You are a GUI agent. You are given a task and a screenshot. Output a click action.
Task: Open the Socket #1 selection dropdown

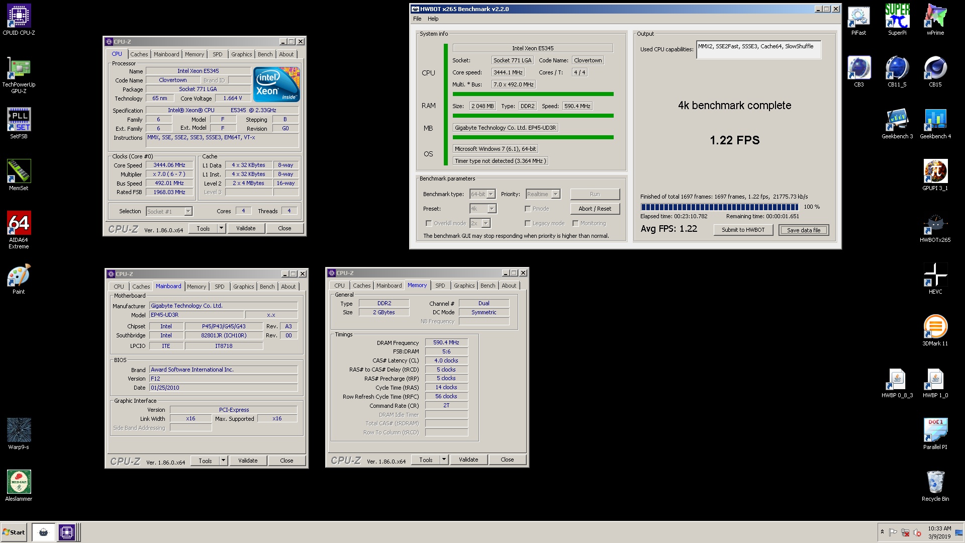169,212
